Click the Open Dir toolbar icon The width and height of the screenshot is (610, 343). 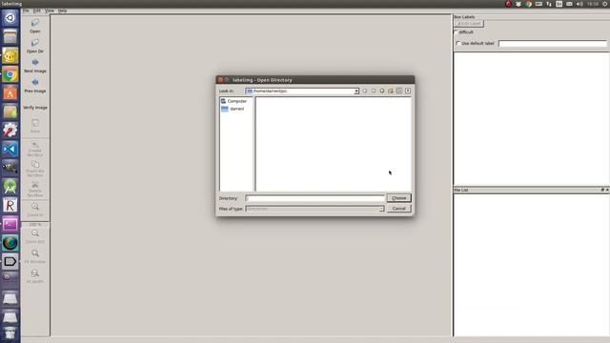[35, 46]
